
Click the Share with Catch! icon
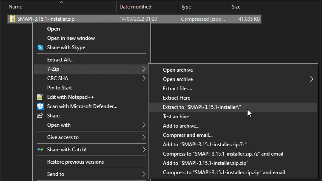pyautogui.click(x=40, y=150)
